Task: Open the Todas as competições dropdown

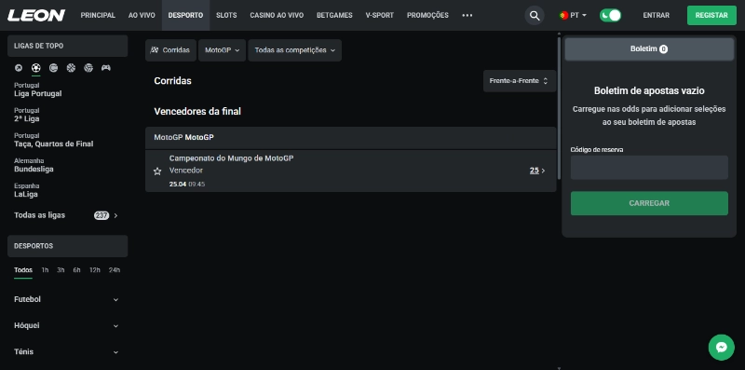Action: (x=294, y=50)
